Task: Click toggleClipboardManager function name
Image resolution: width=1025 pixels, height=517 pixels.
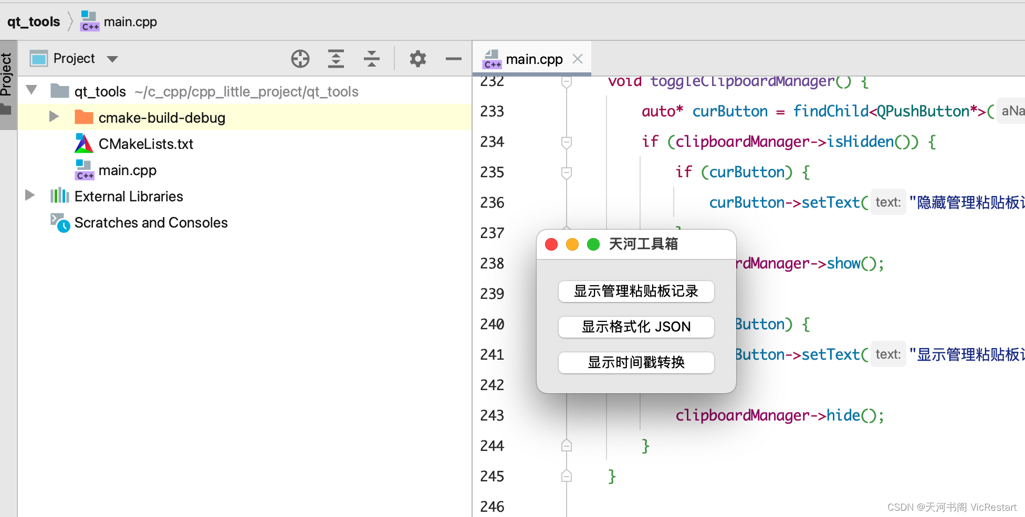Action: [742, 82]
